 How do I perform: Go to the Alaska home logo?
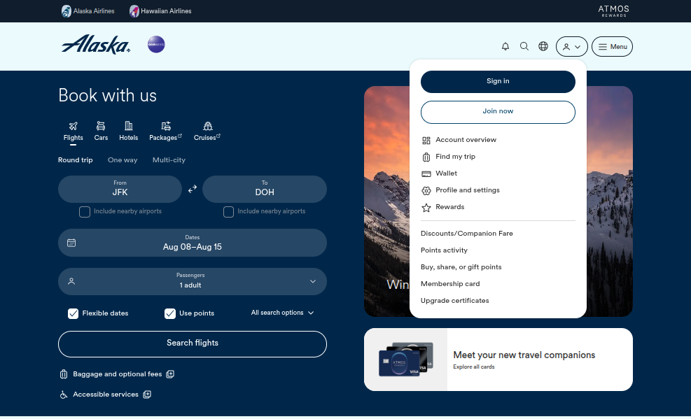[96, 45]
